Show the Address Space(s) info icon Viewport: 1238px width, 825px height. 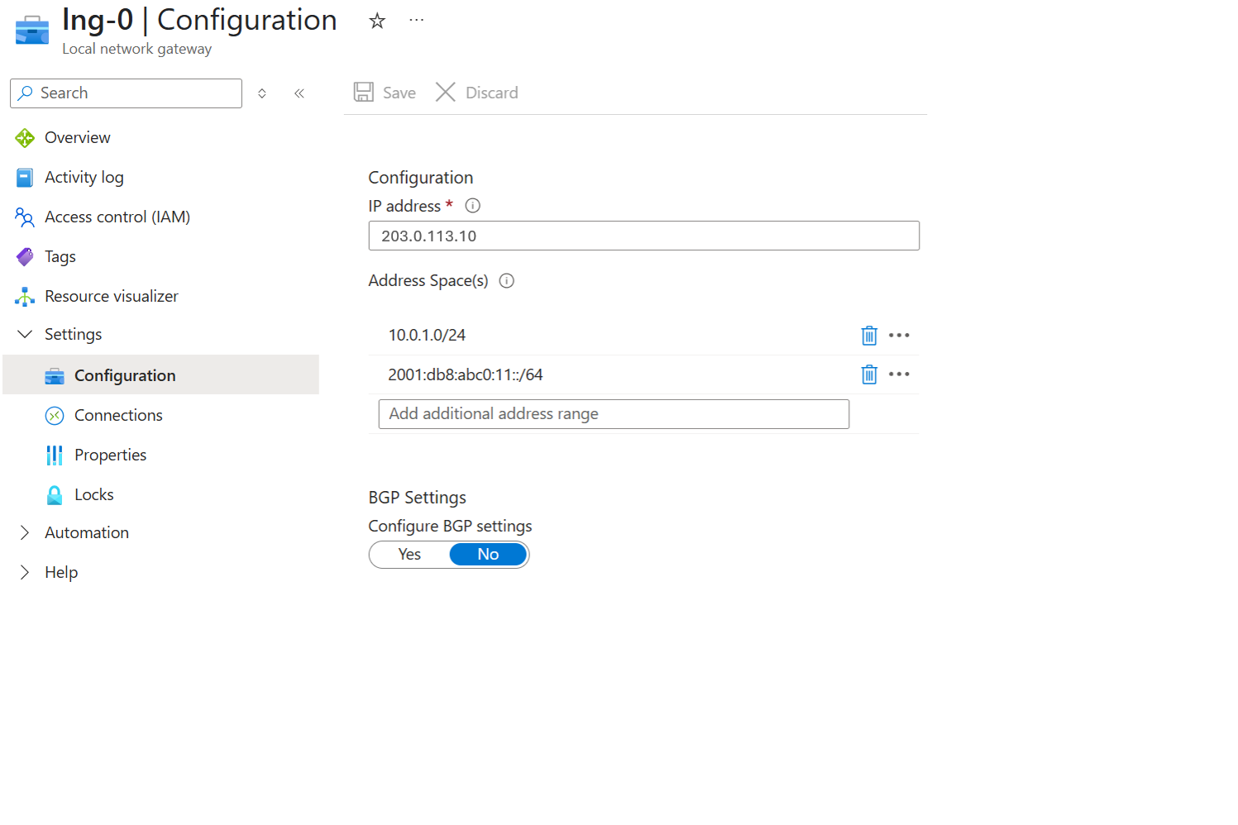pyautogui.click(x=507, y=281)
